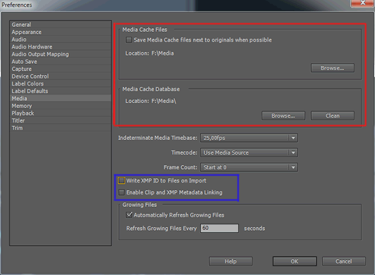Select the Audio Hardware category
The height and width of the screenshot is (275, 375).
61,47
